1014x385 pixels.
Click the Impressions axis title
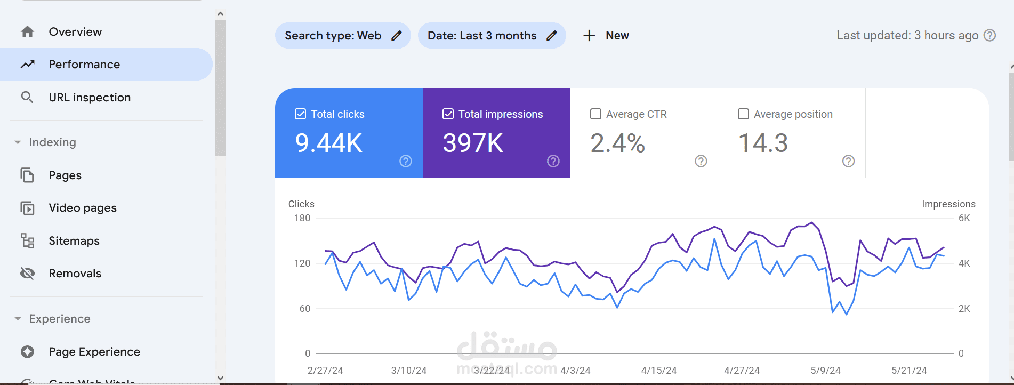coord(948,204)
